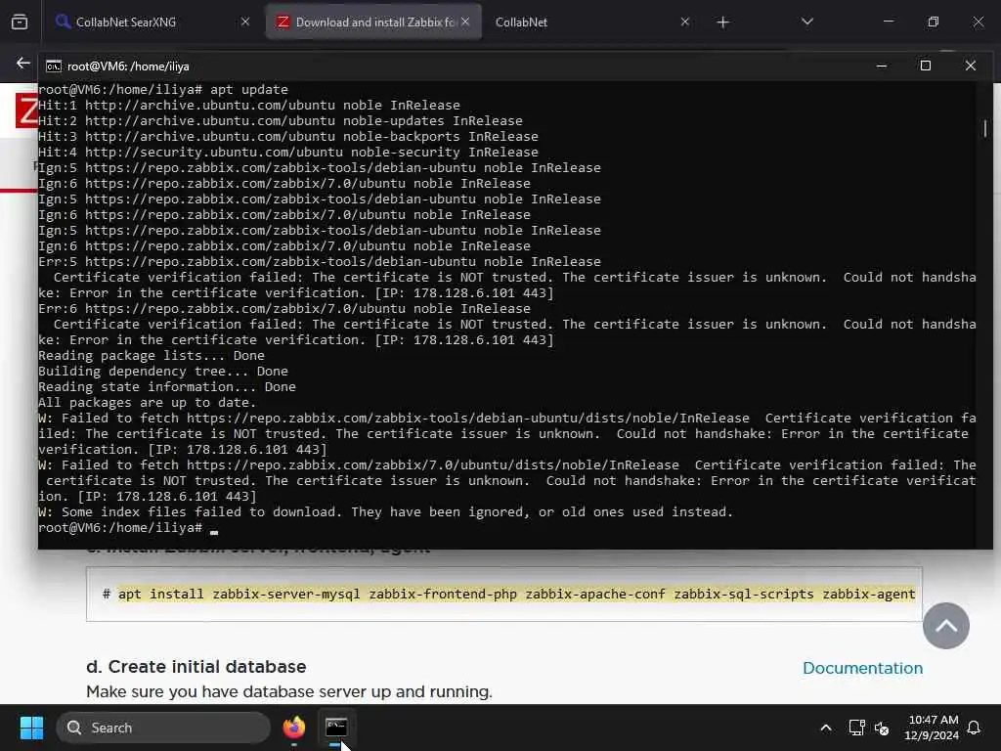
Task: Click the Zabbix logo behind the terminal
Action: coord(26,110)
